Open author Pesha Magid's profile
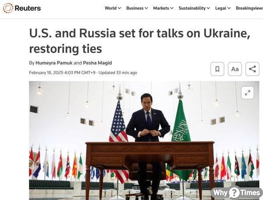 pyautogui.click(x=97, y=63)
